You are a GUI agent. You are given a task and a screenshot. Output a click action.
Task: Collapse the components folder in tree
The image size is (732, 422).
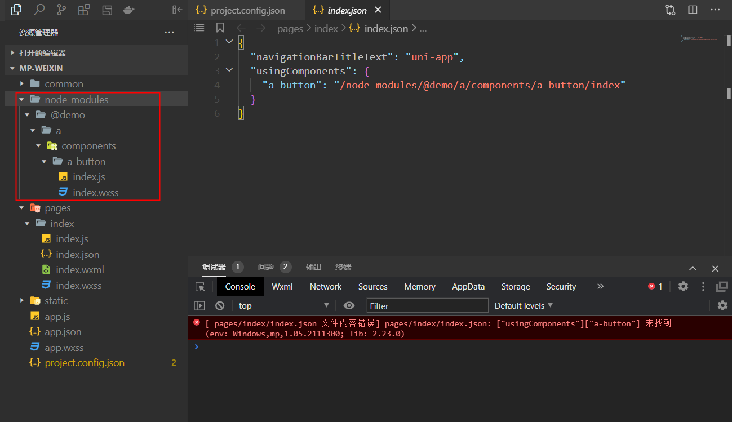pos(96,145)
